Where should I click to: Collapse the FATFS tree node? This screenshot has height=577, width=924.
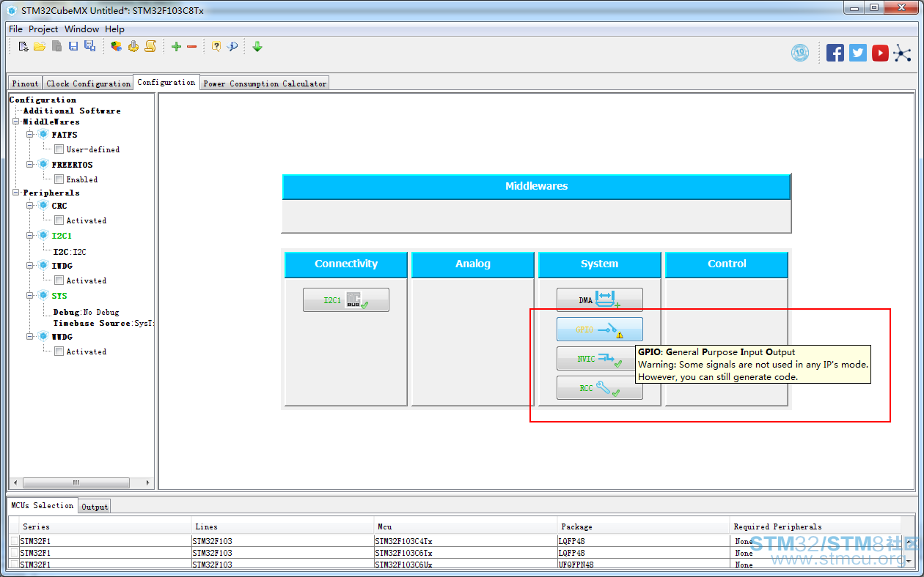tap(31, 135)
